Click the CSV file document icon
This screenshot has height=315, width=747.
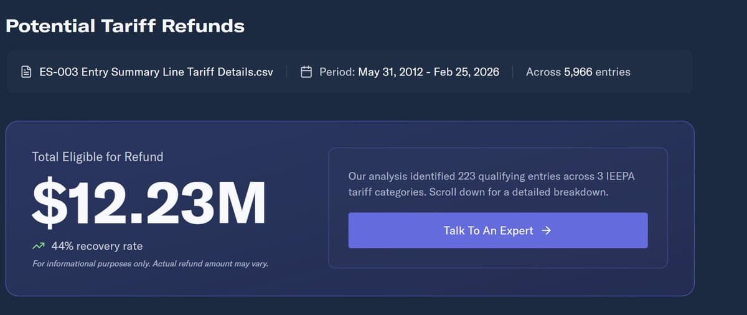point(26,72)
